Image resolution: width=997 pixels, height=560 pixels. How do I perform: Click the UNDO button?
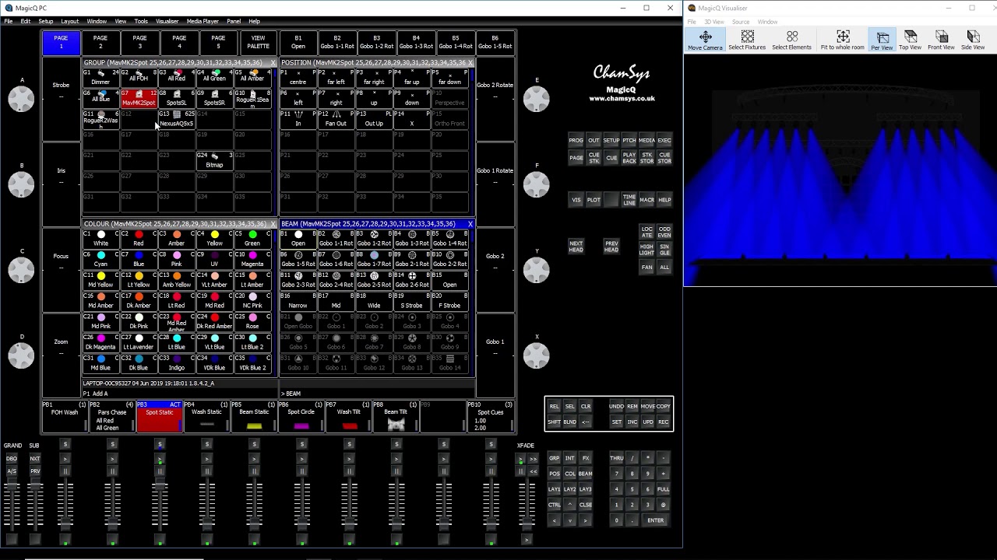click(x=616, y=407)
